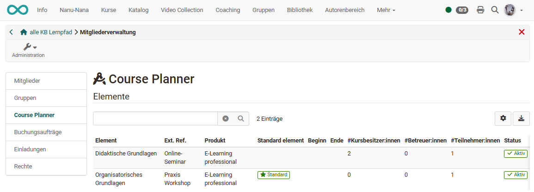The height and width of the screenshot is (192, 534).
Task: Open the Einladungen sidebar item
Action: coord(30,149)
